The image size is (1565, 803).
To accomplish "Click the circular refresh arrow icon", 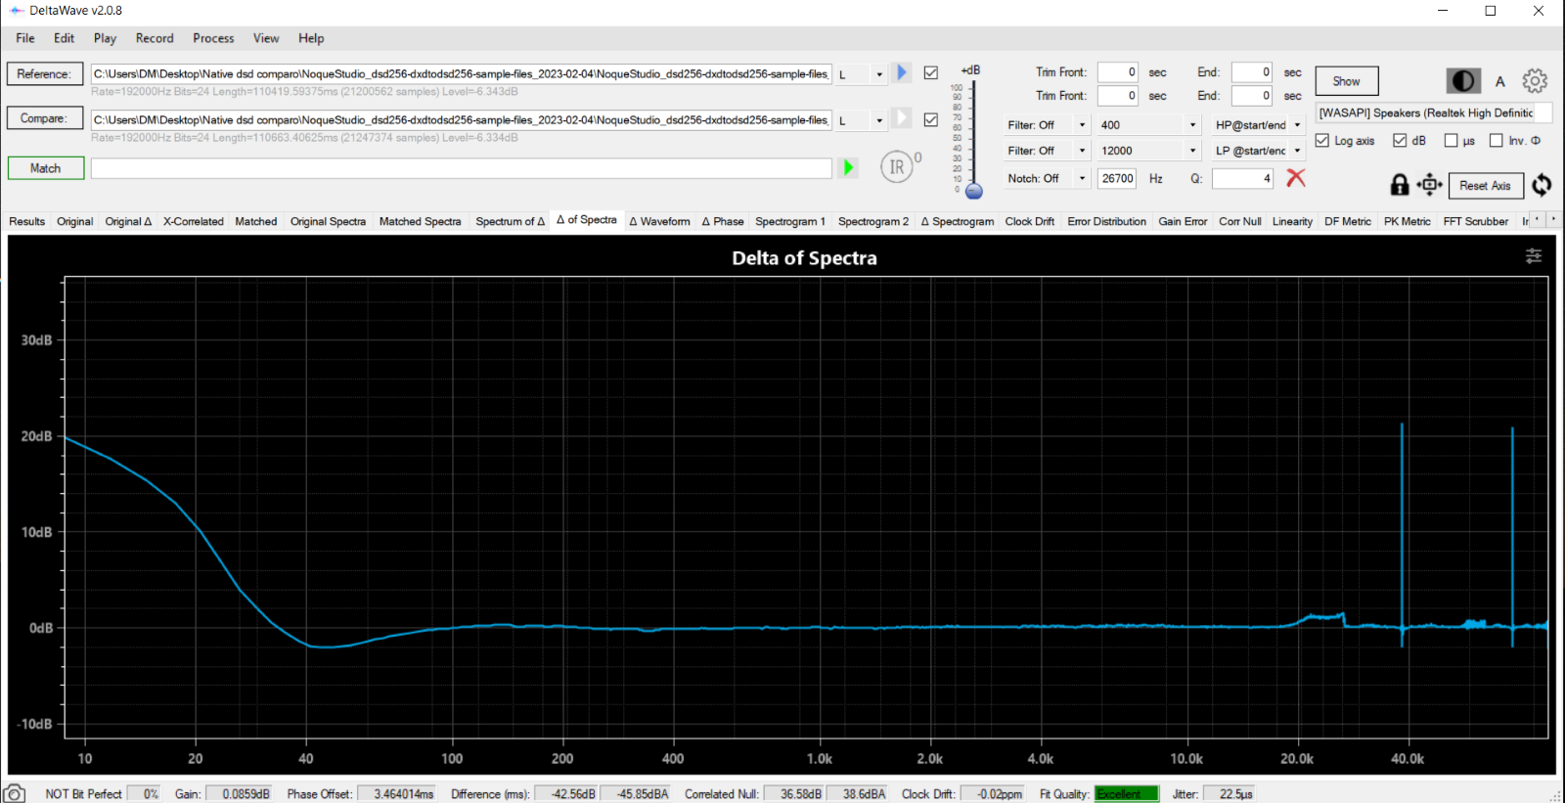I will tap(1542, 185).
